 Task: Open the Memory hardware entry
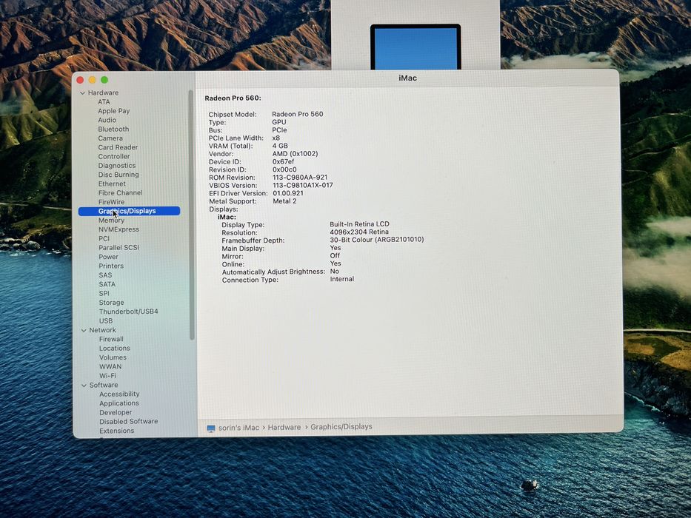pos(112,221)
